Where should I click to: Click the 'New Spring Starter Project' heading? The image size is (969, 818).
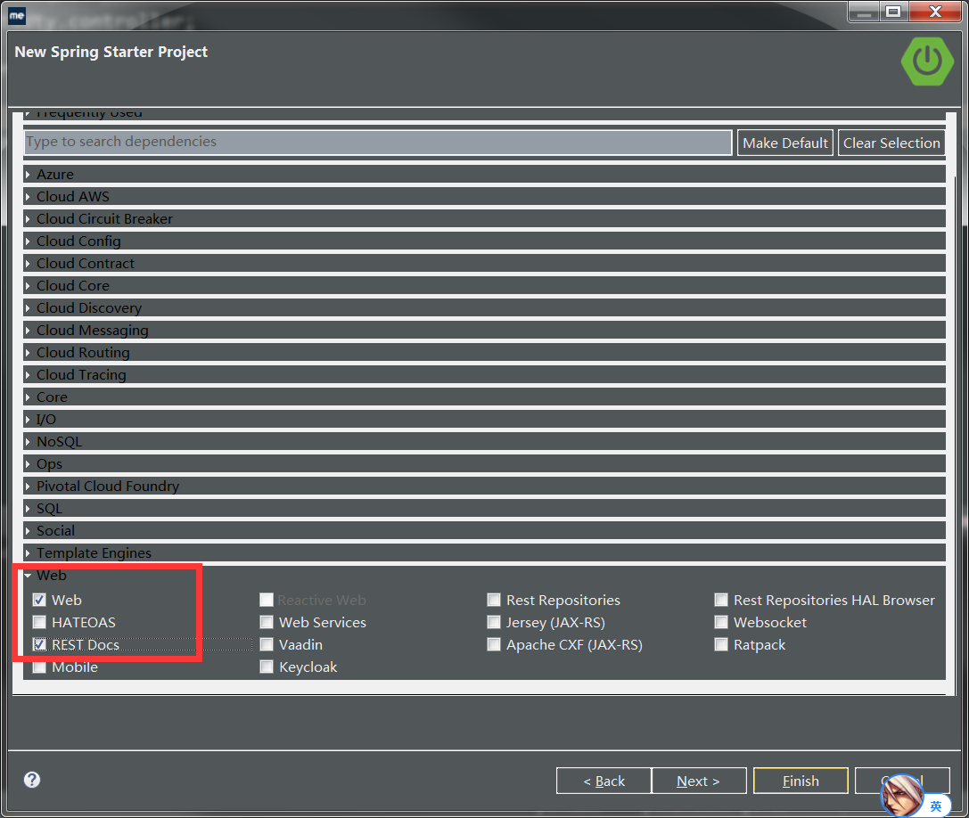pyautogui.click(x=111, y=52)
